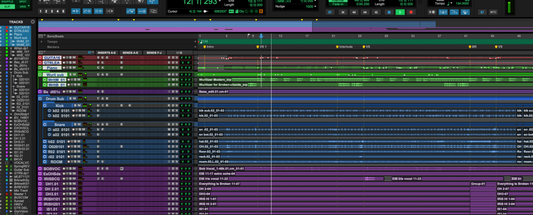Enable Grid edit mode
The image size is (533, 215).
coord(23,6)
